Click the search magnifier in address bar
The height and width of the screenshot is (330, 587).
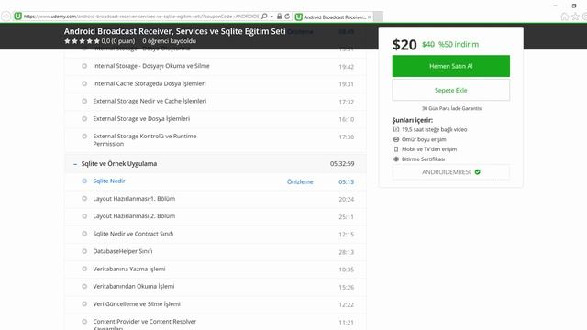264,16
